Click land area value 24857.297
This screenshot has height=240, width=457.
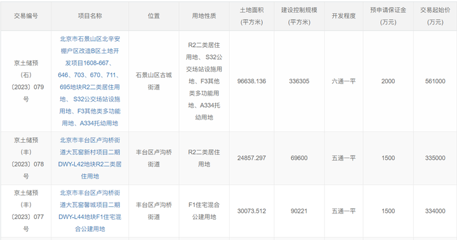coord(251,158)
